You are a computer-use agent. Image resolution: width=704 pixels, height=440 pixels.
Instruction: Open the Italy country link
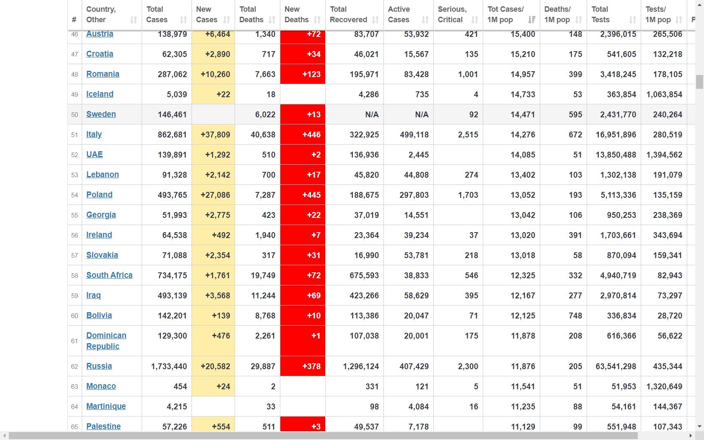[94, 135]
